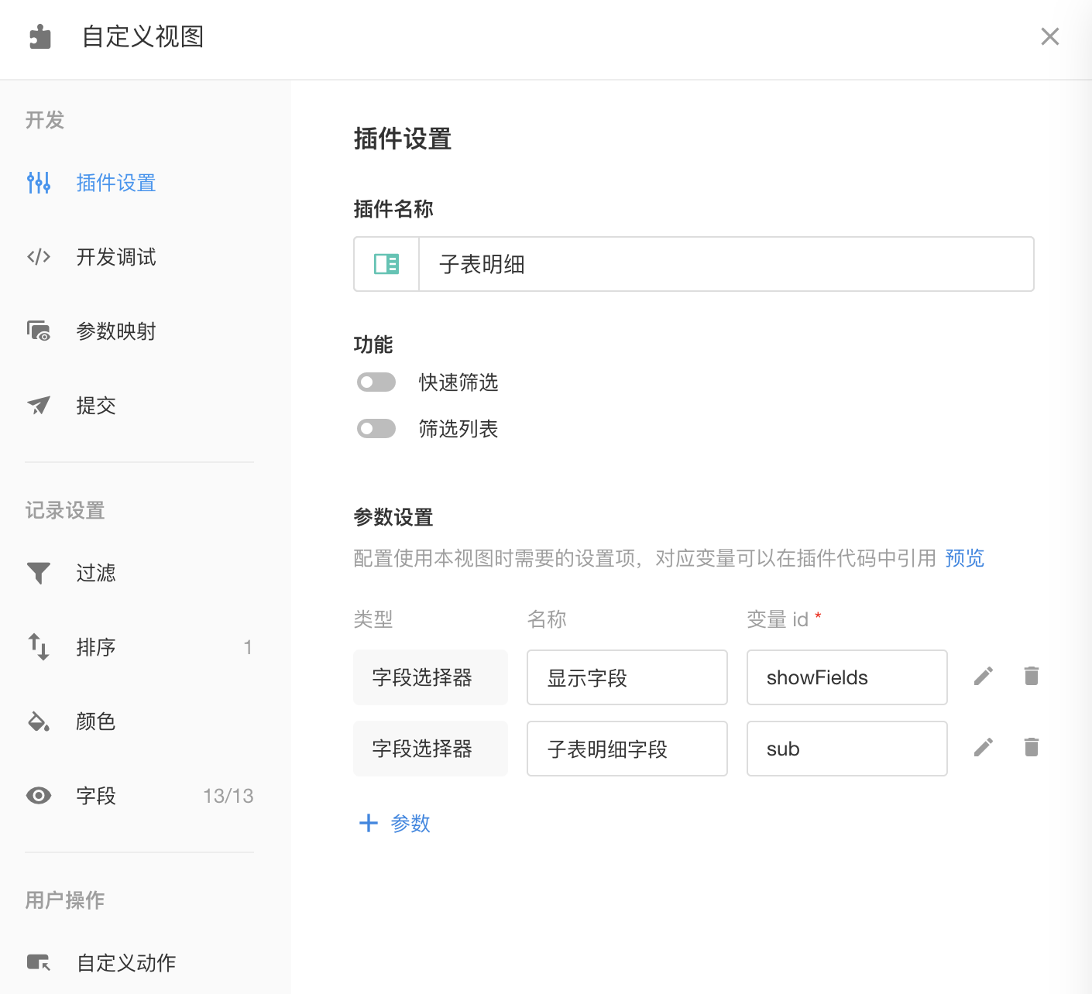Delete the sub parameter row
Image resolution: width=1092 pixels, height=994 pixels.
(1032, 747)
